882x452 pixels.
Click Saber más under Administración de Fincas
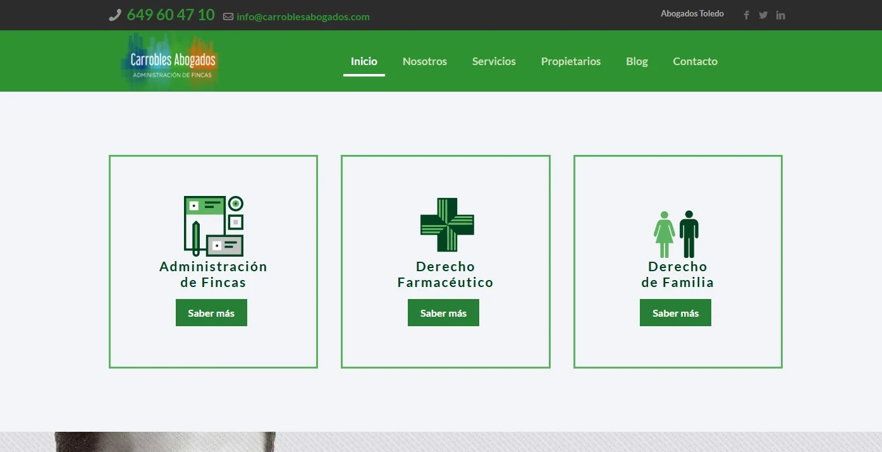211,313
